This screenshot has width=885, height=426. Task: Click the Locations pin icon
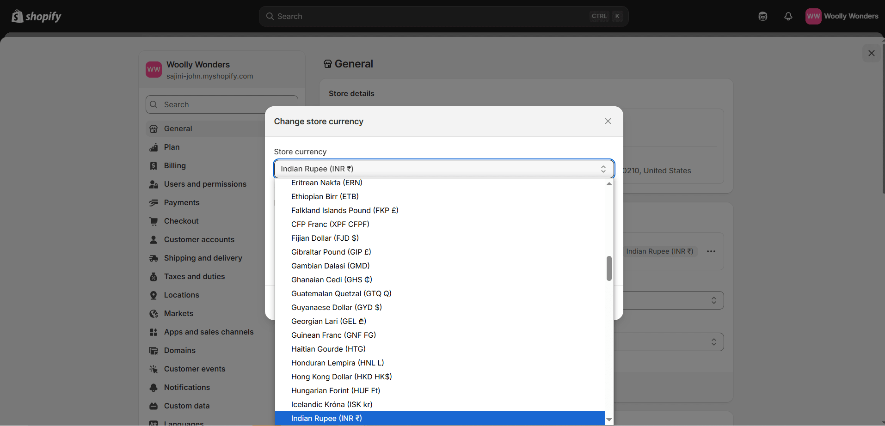[x=154, y=295]
